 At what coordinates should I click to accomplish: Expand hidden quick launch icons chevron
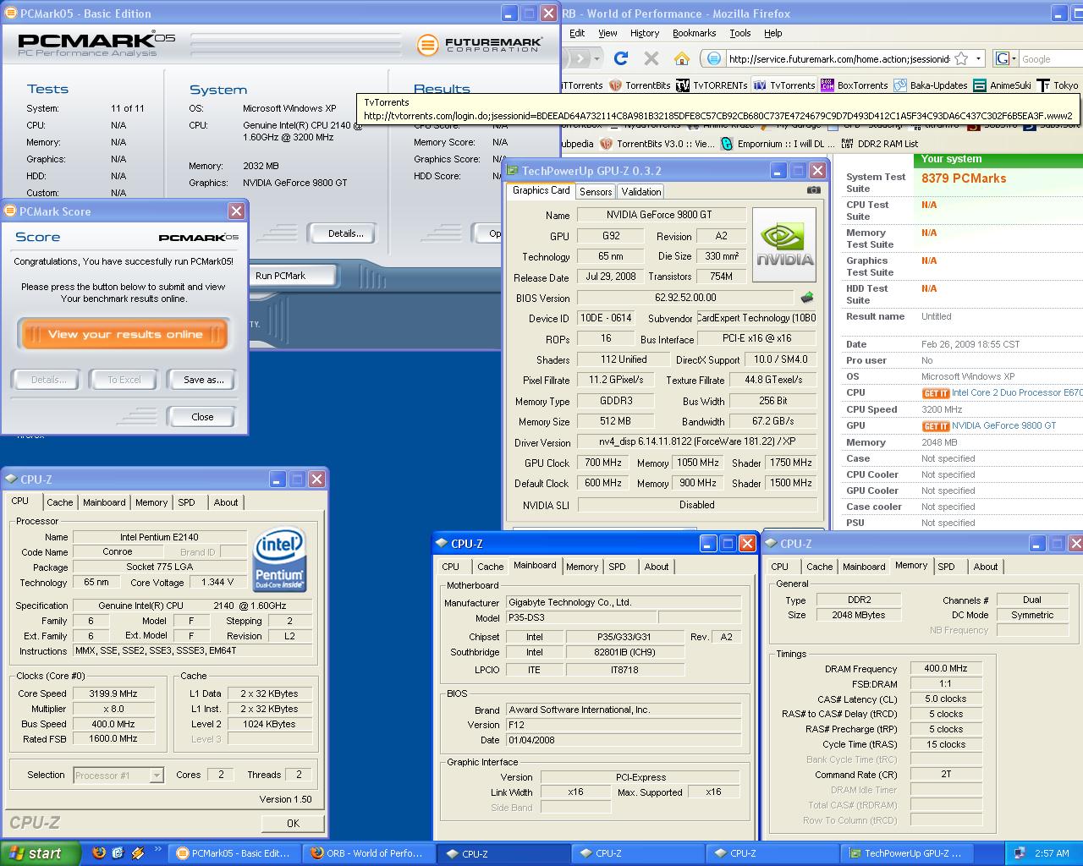(x=157, y=850)
